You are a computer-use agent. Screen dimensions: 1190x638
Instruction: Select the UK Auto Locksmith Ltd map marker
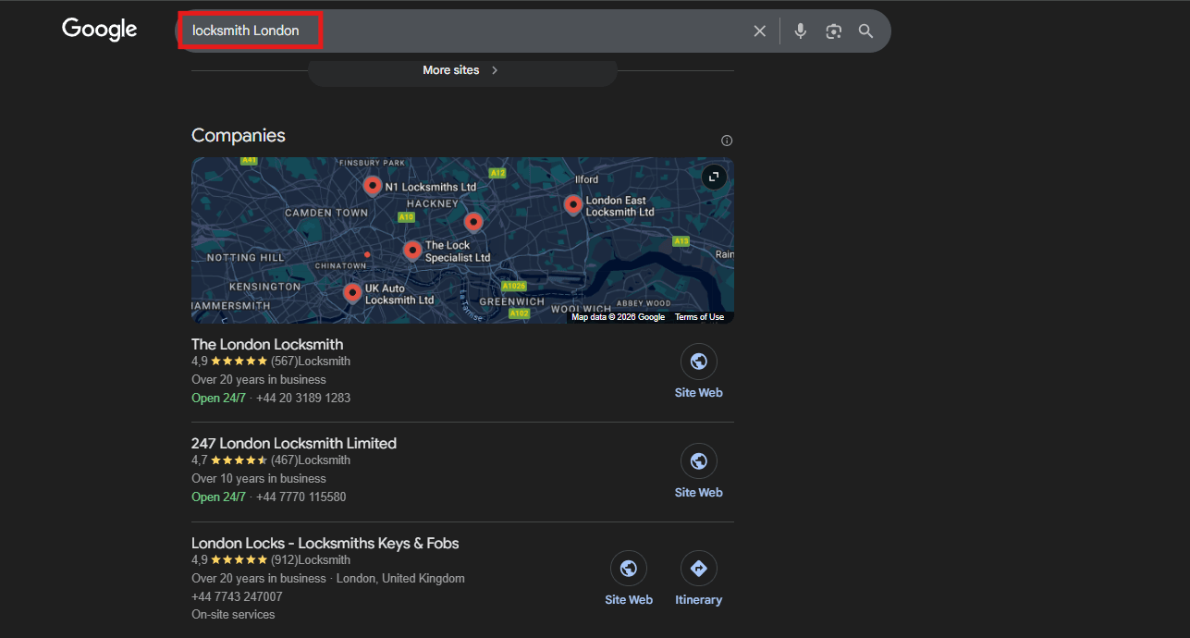[x=352, y=292]
